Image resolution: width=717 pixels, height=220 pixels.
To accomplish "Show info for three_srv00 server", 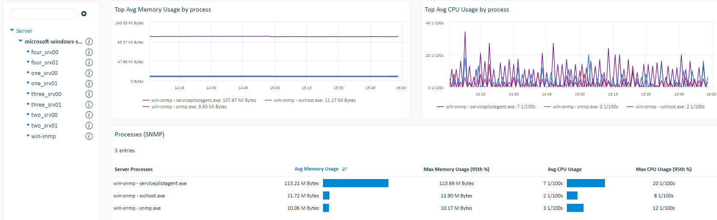I will click(89, 94).
